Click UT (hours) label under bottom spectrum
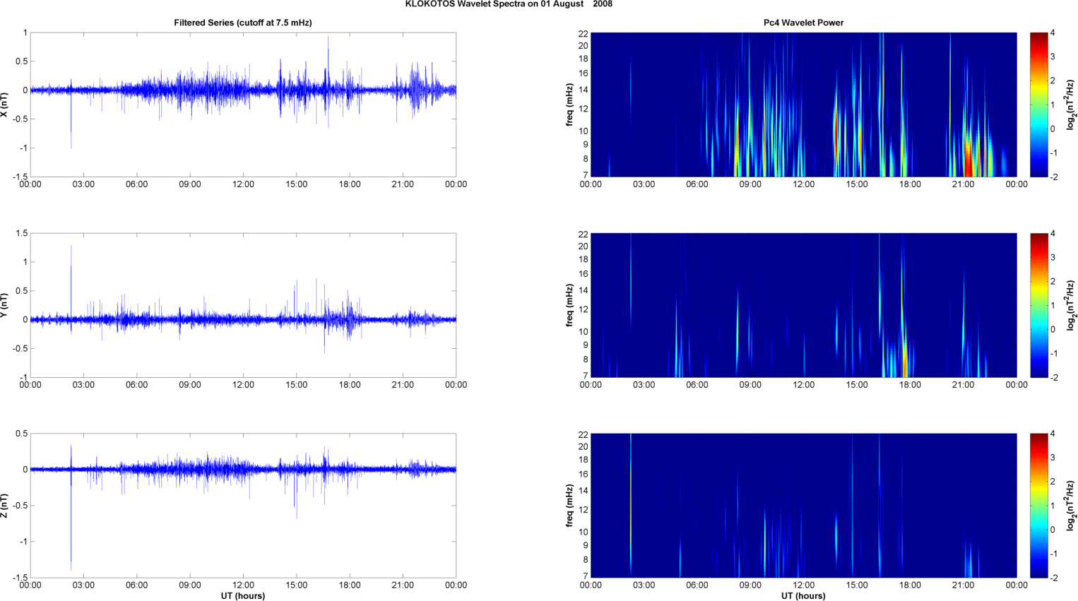The width and height of the screenshot is (1078, 601). [x=803, y=595]
